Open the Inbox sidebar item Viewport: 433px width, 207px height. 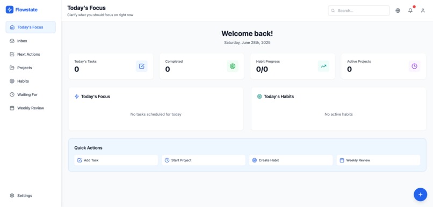pyautogui.click(x=31, y=41)
